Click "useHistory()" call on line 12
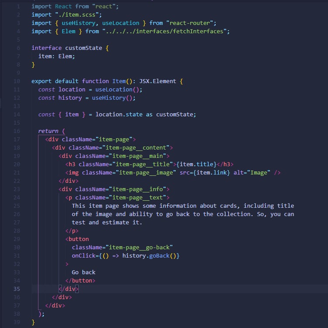 [x=112, y=98]
